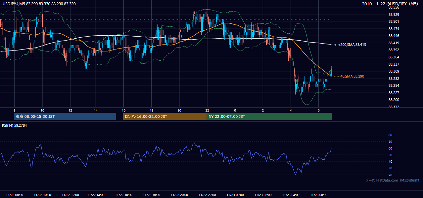Viewport: 423px width, 198px height.
Task: Click the 11/22 18:00 date label
Action: [151, 195]
